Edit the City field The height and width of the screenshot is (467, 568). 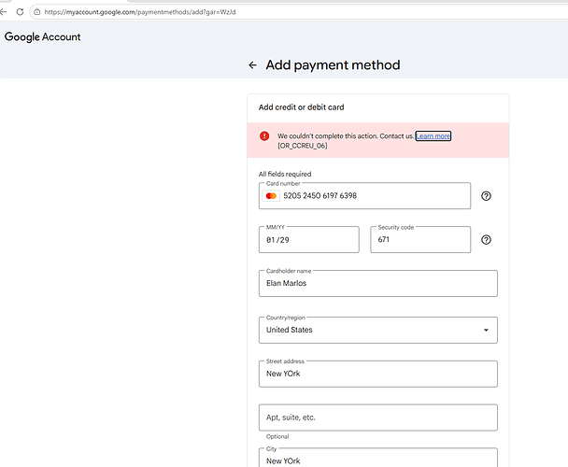(377, 458)
